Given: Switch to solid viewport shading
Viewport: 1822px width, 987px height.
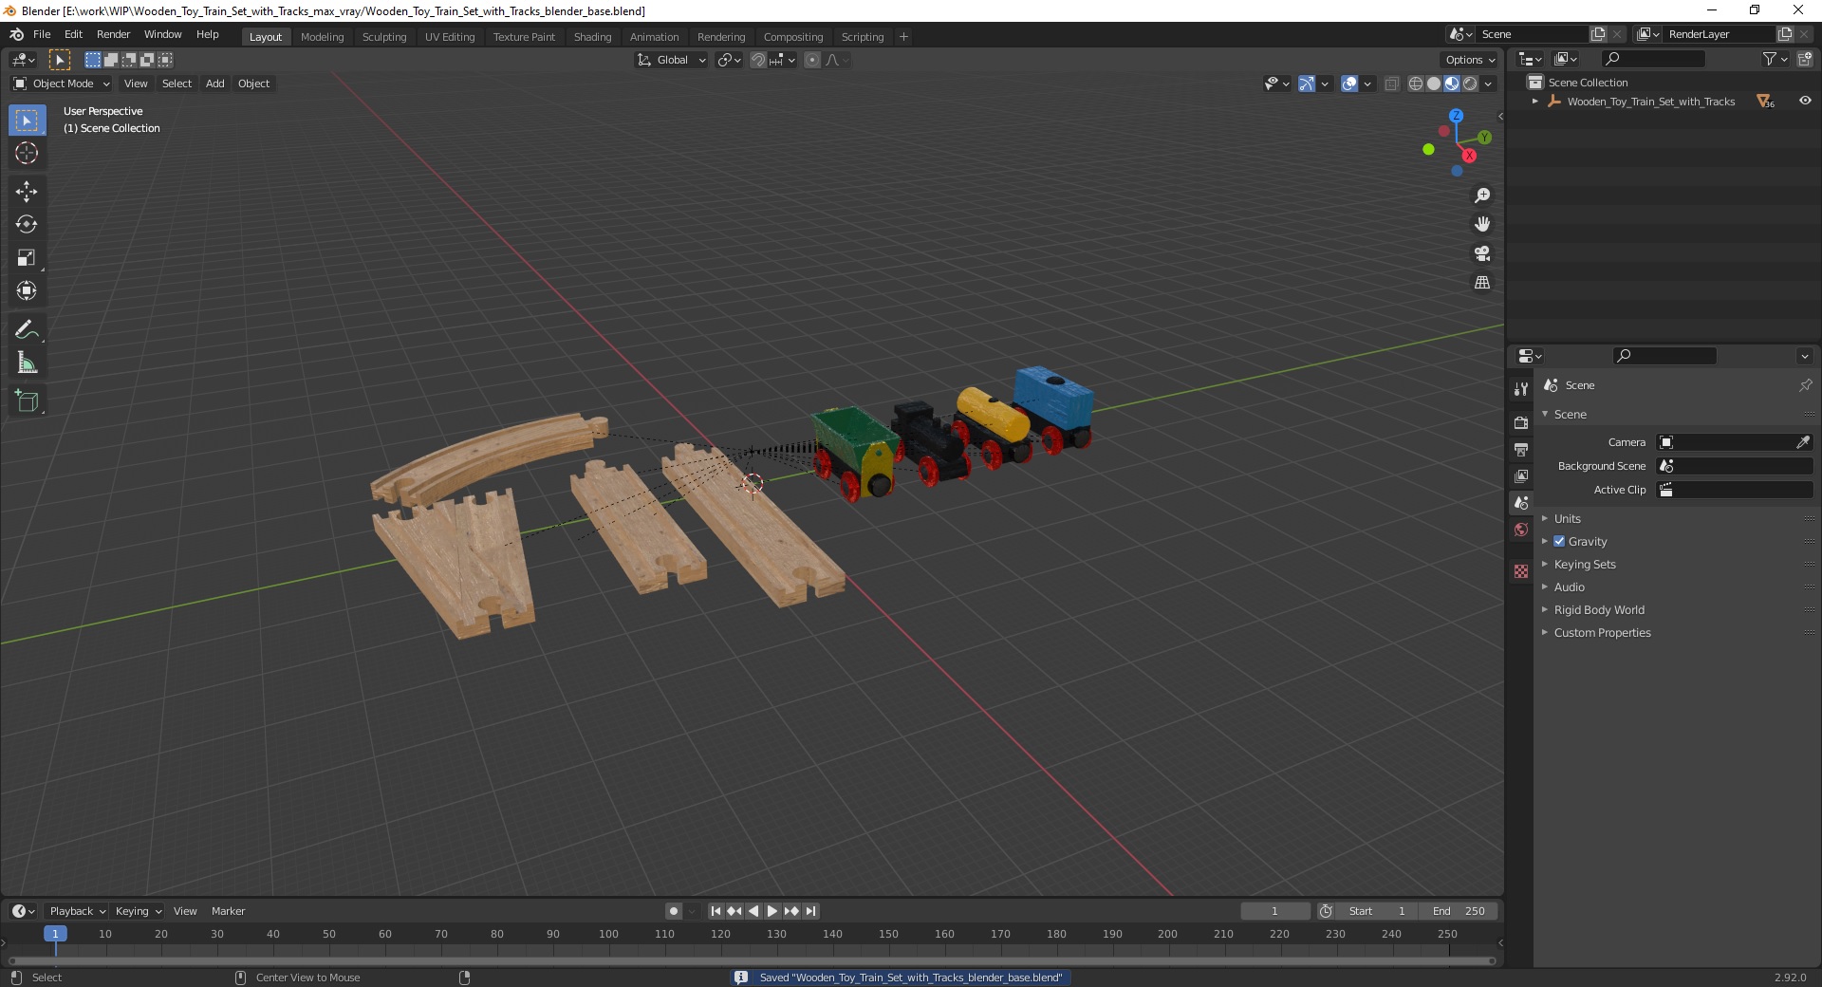Looking at the screenshot, I should coord(1434,84).
